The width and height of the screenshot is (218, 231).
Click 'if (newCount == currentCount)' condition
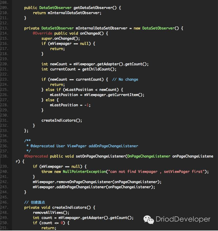(73, 79)
